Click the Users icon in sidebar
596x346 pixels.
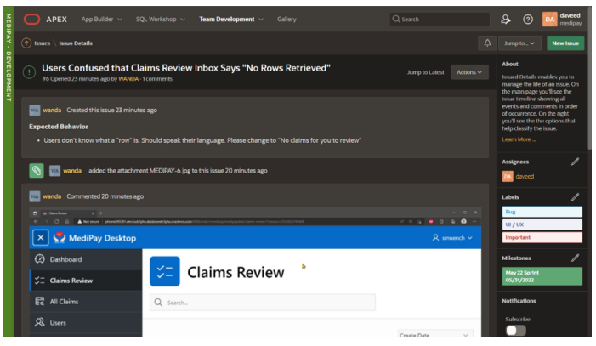point(39,323)
